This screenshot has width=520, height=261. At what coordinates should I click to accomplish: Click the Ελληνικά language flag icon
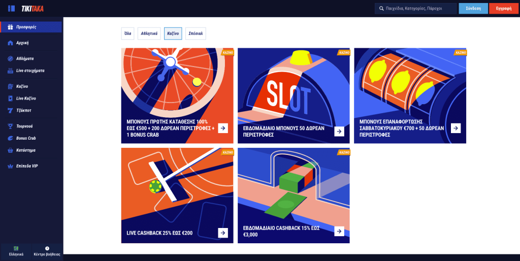pyautogui.click(x=16, y=248)
